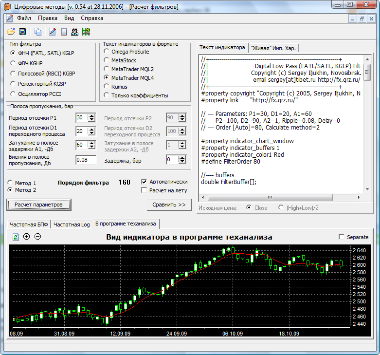The width and height of the screenshot is (380, 355).
Task: Switch to the Частотная Log tab
Action: [x=72, y=224]
